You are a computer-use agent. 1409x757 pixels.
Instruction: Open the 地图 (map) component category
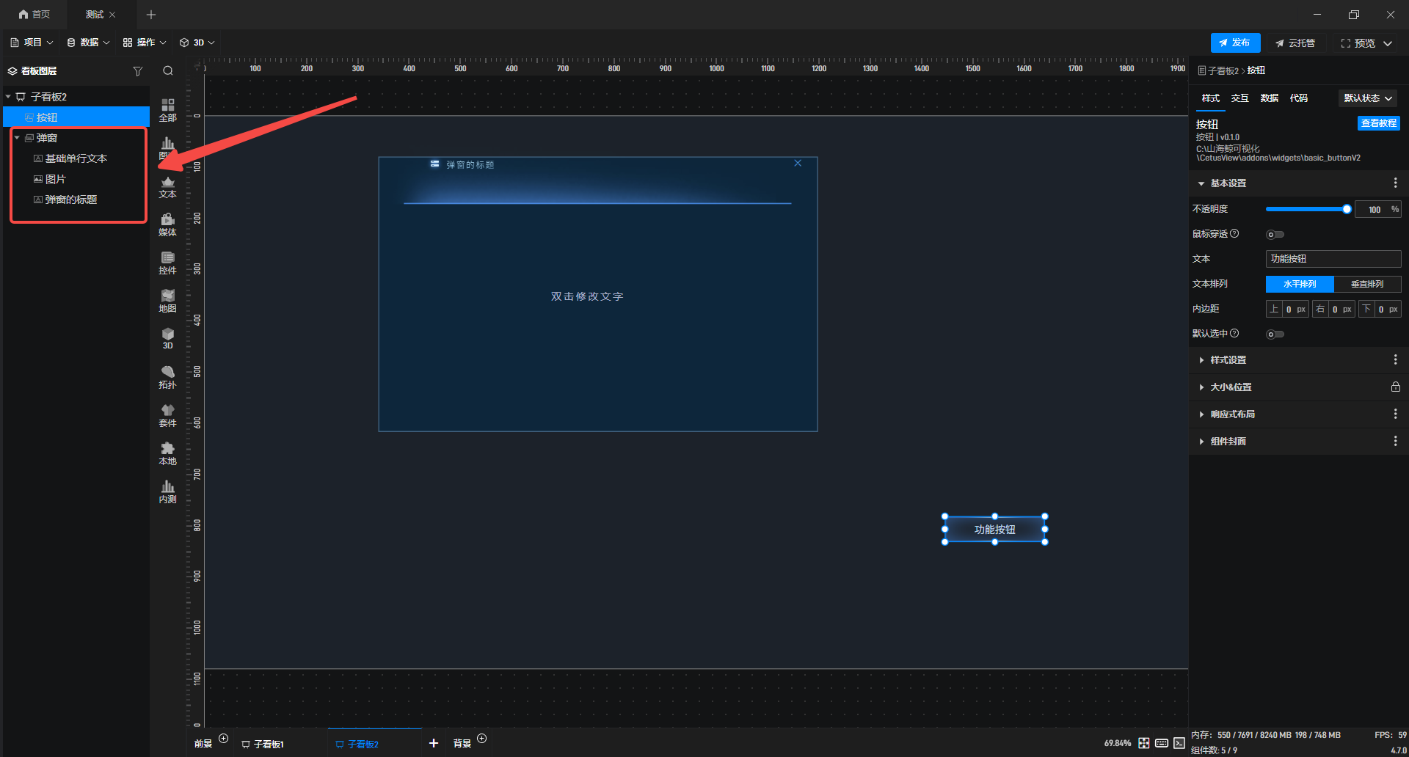click(167, 301)
